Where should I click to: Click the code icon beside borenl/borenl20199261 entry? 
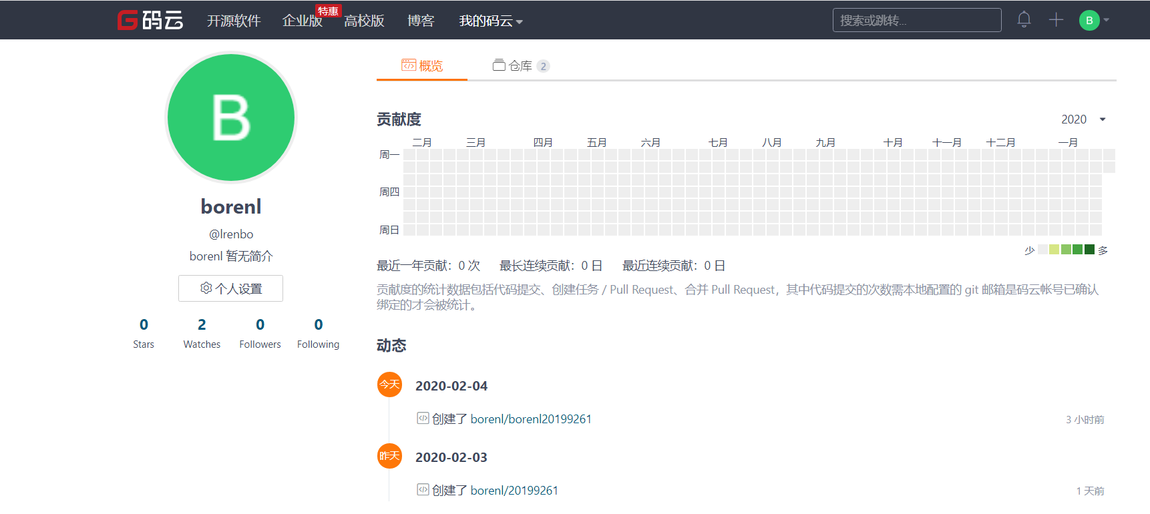click(x=423, y=419)
